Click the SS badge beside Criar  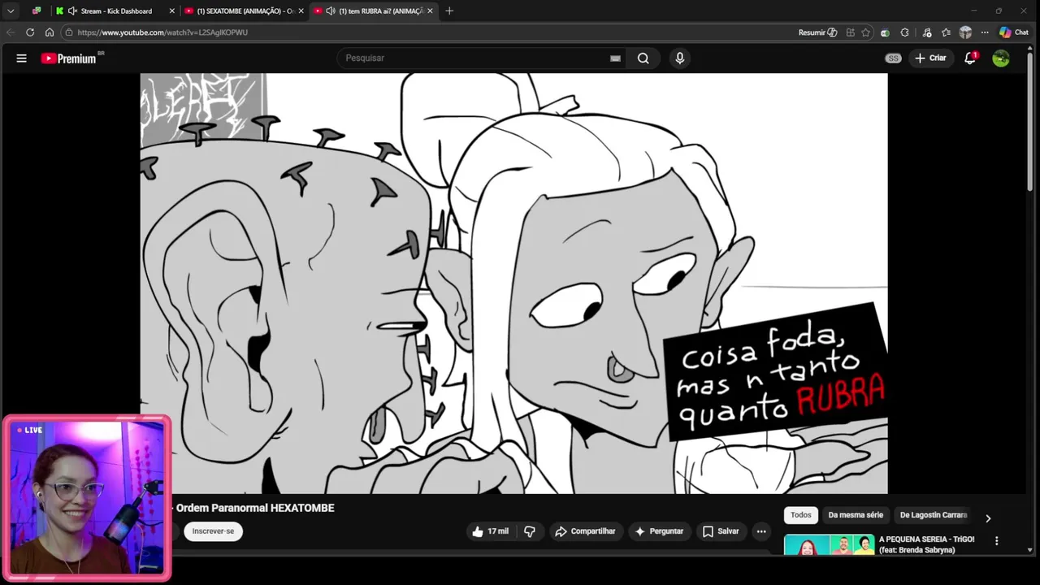tap(893, 58)
